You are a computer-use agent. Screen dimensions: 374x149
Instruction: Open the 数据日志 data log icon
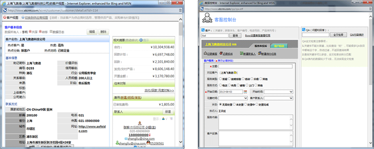coord(51,31)
